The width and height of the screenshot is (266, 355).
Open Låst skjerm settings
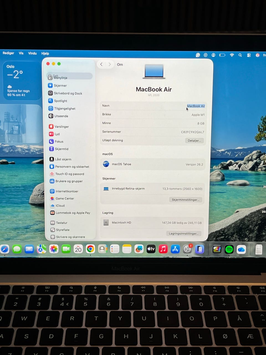(60, 159)
